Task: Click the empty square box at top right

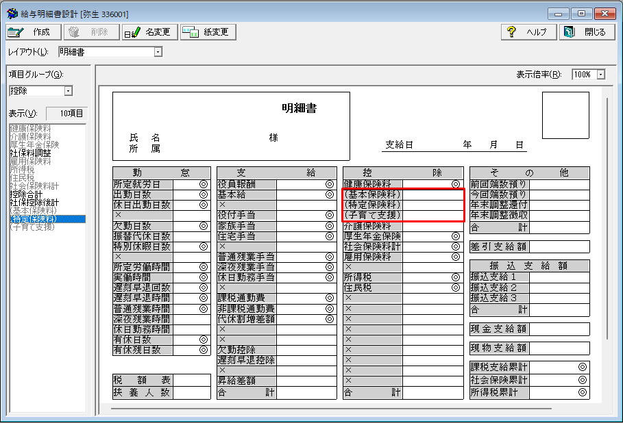Action: (565, 115)
